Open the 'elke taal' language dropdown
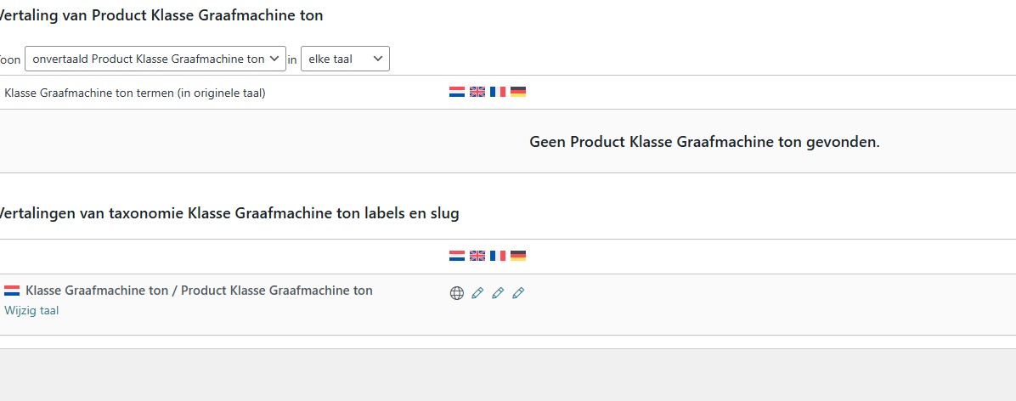 [x=345, y=59]
